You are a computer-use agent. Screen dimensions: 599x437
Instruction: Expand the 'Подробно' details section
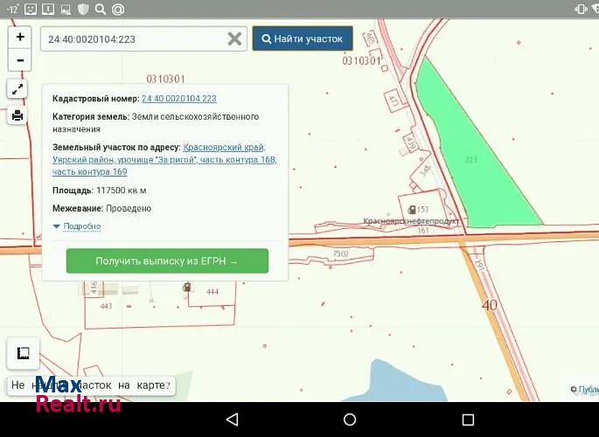78,226
